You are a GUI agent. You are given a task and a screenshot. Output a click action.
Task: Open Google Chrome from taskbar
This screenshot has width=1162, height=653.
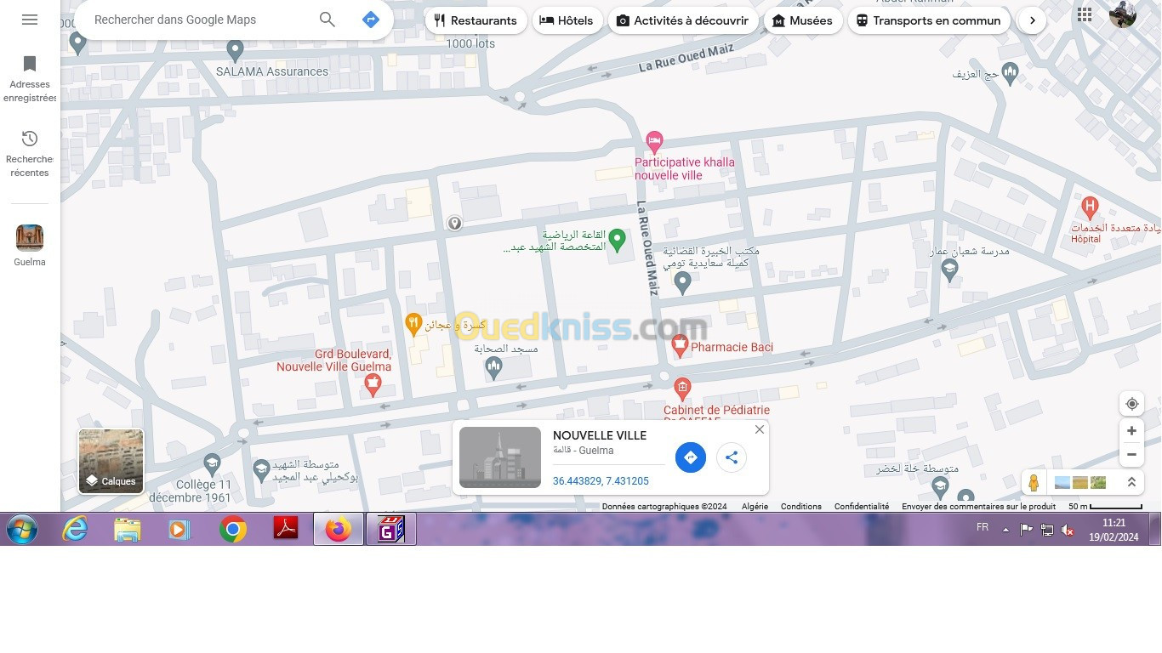click(232, 530)
